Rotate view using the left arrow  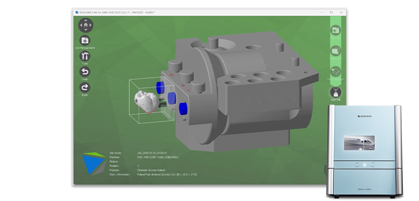pyautogui.click(x=81, y=25)
